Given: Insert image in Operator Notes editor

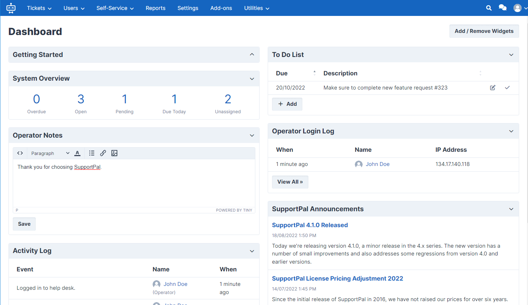Looking at the screenshot, I should point(114,153).
